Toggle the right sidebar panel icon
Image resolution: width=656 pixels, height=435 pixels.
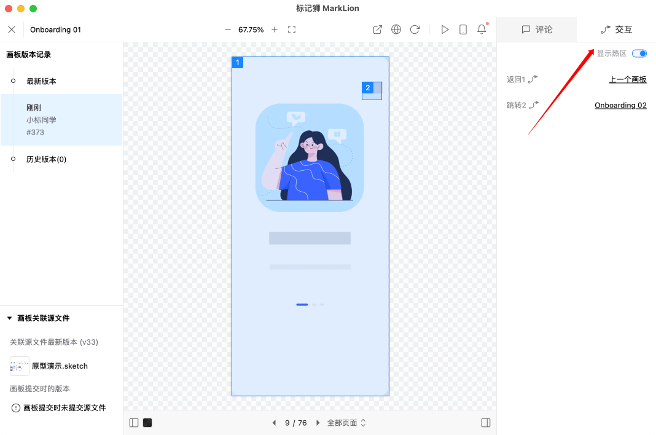pyautogui.click(x=486, y=423)
